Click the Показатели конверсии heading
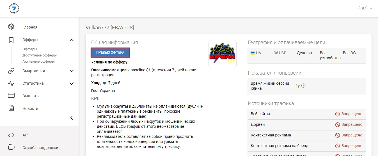 click(x=275, y=73)
